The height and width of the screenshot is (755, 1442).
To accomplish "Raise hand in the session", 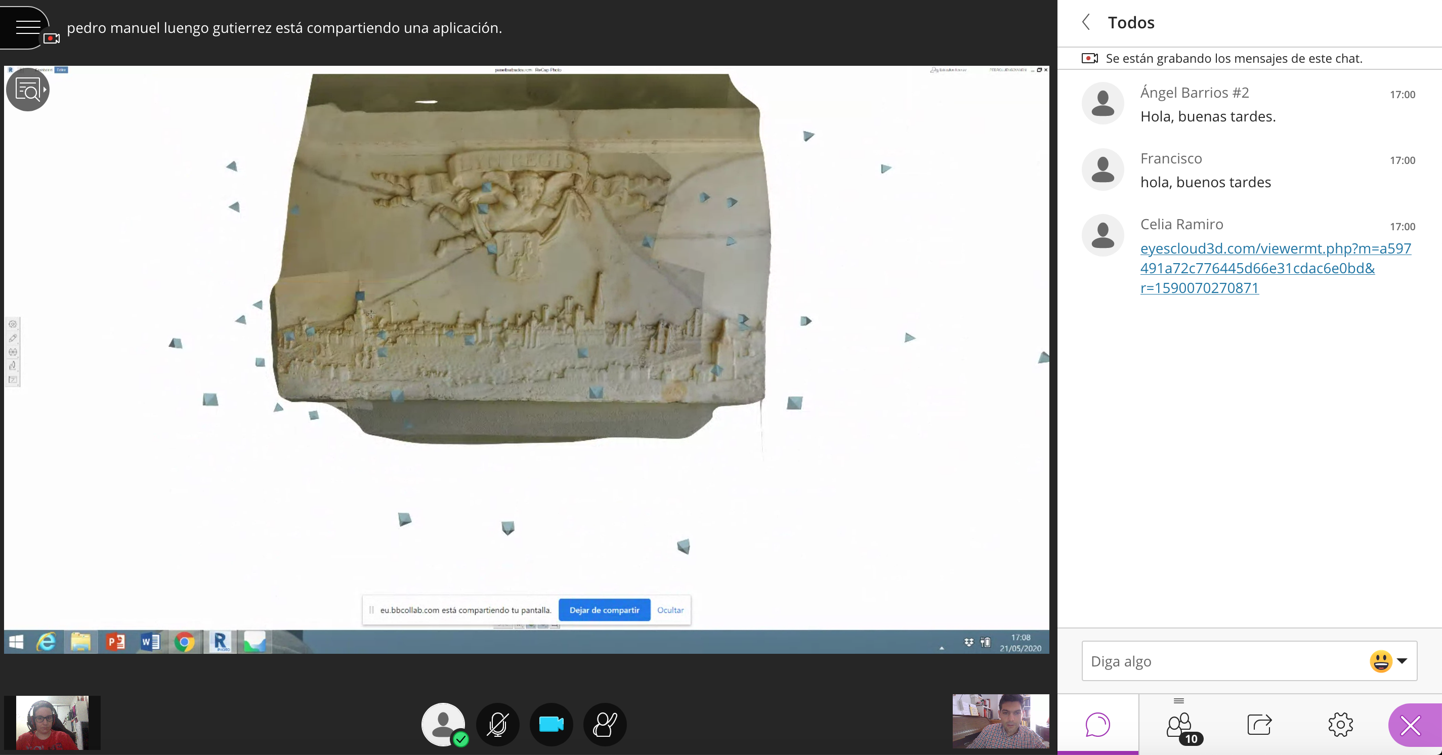I will click(x=605, y=724).
